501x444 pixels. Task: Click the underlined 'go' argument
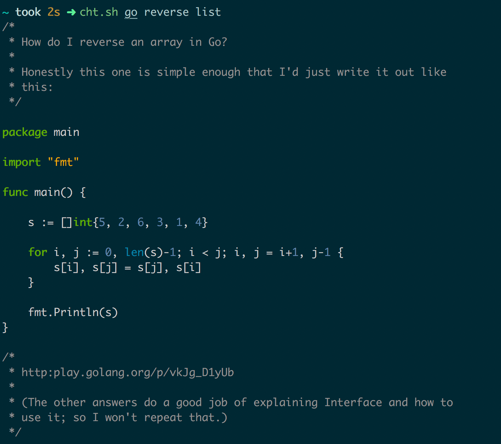click(x=131, y=13)
